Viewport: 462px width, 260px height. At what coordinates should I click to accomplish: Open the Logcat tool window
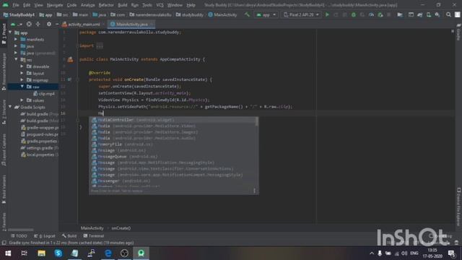tap(45, 236)
